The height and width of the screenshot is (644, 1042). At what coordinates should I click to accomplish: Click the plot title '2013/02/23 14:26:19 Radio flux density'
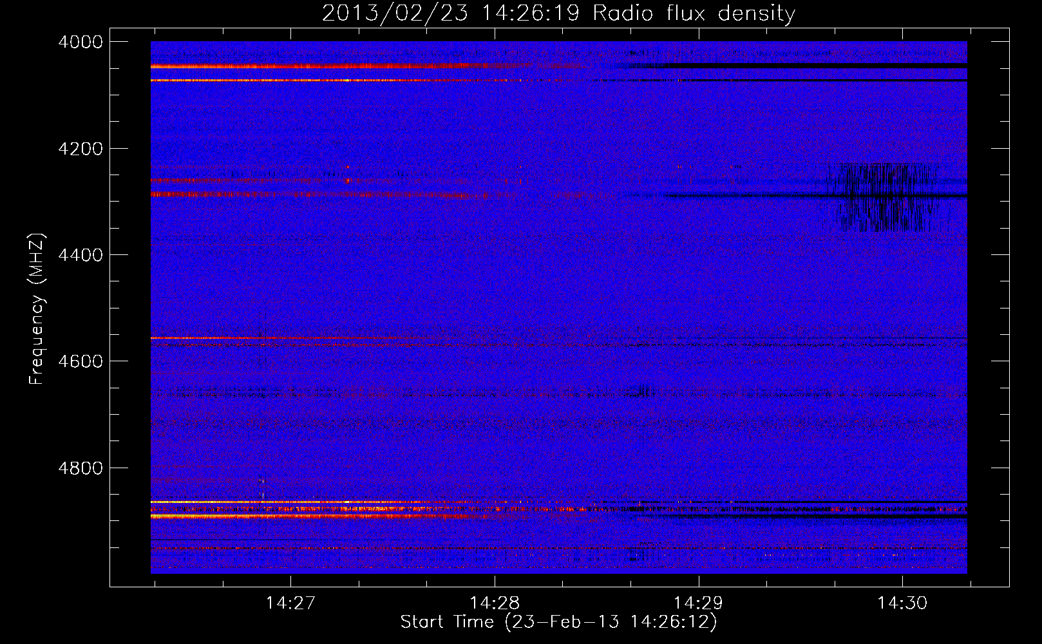pos(558,14)
